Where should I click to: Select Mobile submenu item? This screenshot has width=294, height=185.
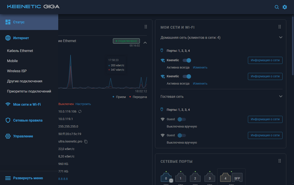(x=12, y=61)
